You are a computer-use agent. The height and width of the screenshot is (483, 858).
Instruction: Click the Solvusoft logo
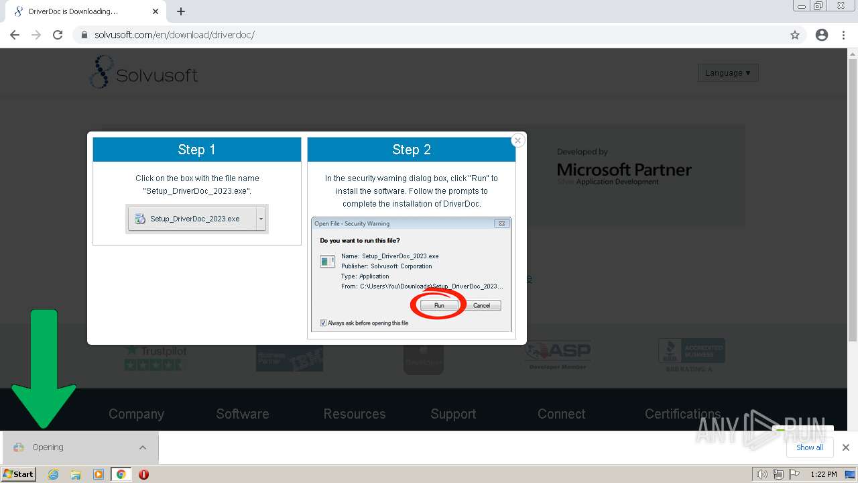pos(143,72)
